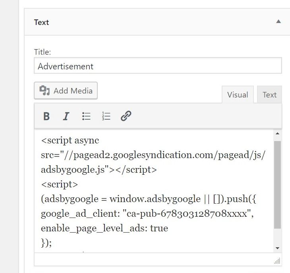Viewport: 290px width, 273px height.
Task: Place cursor on enable_page_level_ads line
Action: (104, 228)
